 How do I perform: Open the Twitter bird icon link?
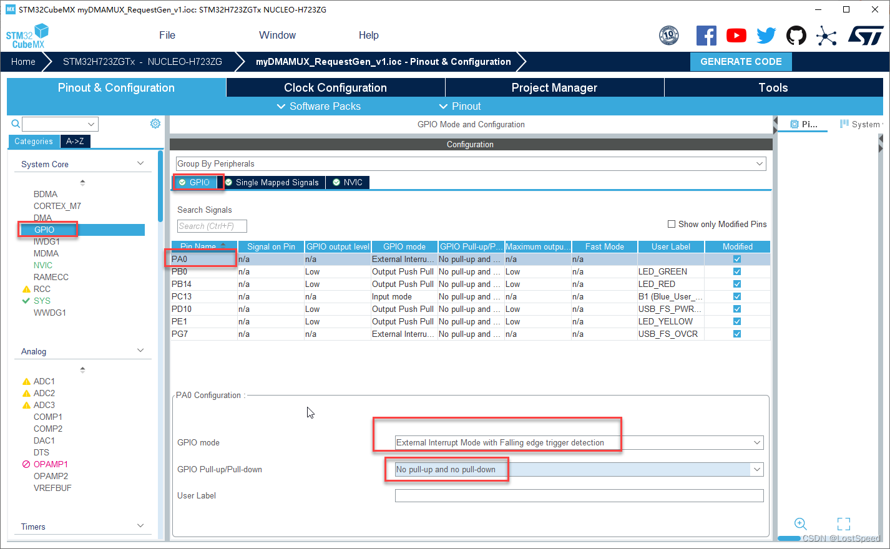tap(766, 36)
